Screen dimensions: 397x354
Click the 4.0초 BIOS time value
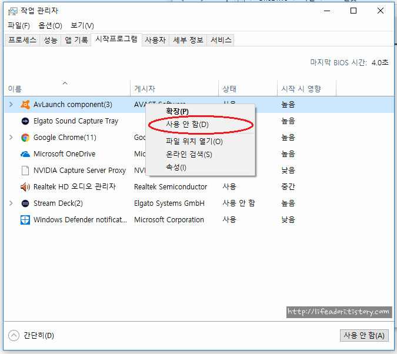[380, 62]
